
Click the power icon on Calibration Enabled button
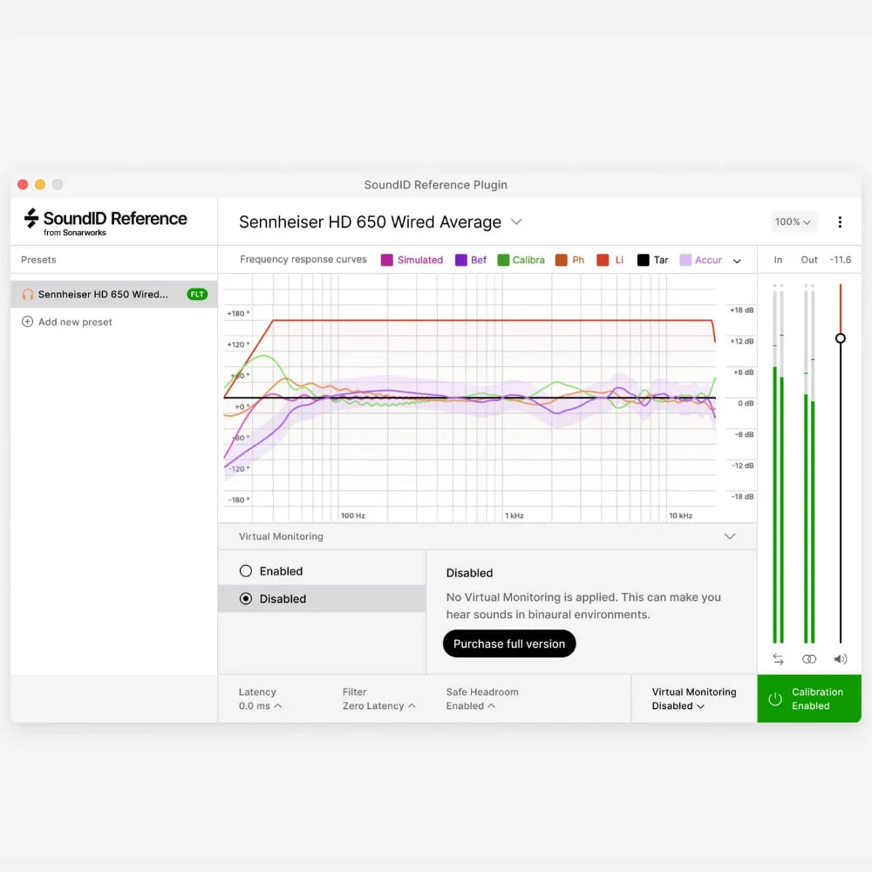(776, 698)
